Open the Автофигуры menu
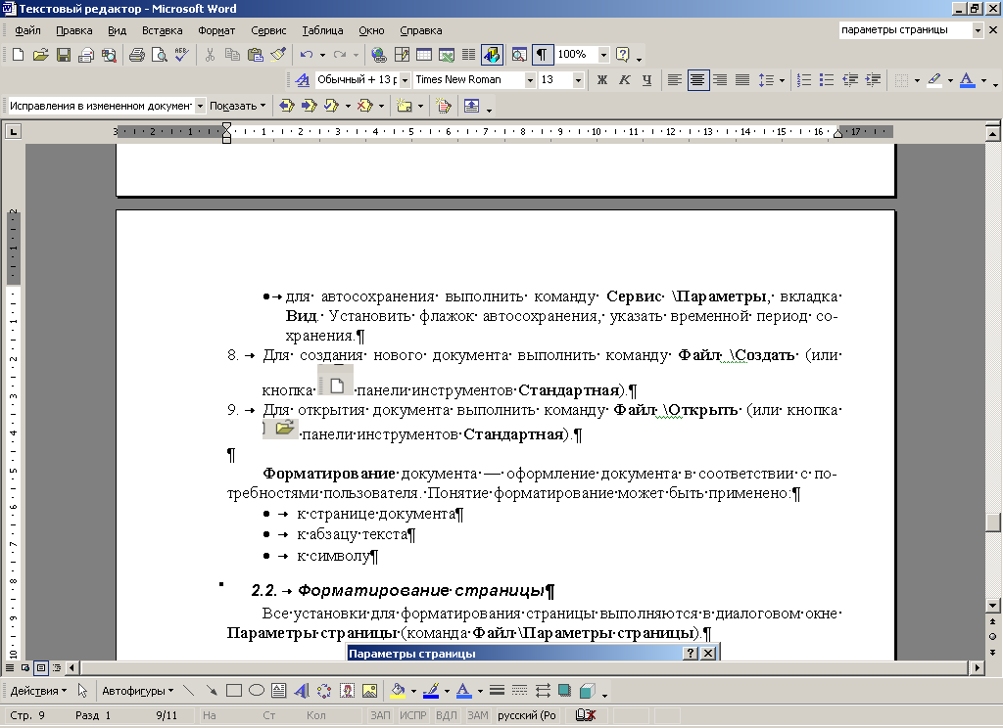 pyautogui.click(x=137, y=691)
